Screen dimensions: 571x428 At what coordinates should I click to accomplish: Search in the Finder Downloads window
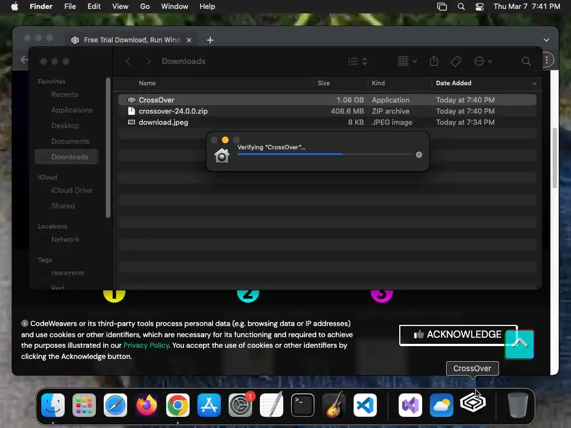tap(526, 61)
